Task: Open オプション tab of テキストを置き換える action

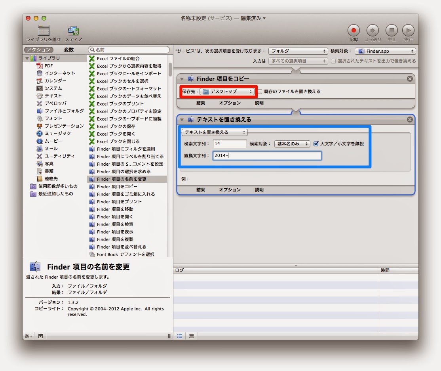Action: tap(230, 190)
